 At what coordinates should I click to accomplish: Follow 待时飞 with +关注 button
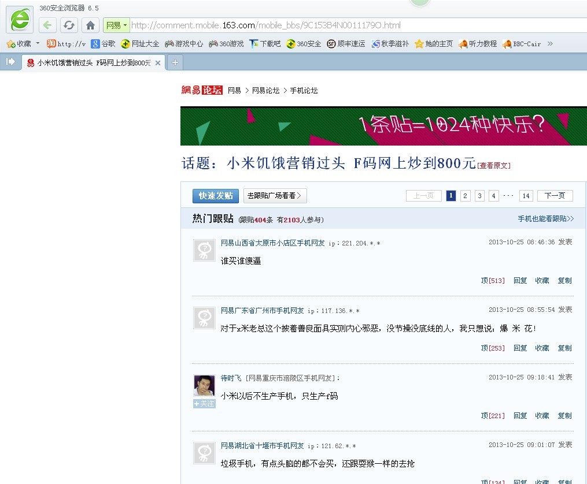(x=204, y=404)
